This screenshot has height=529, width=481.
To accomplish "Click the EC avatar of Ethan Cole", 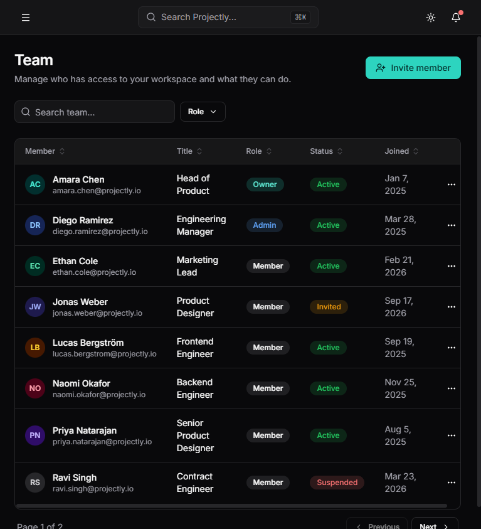I will (x=35, y=266).
